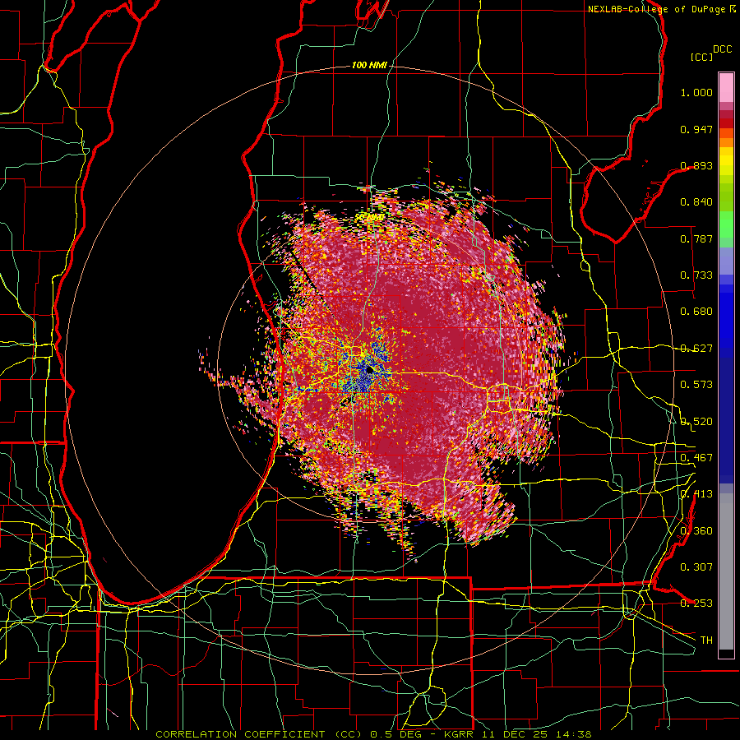Click the black radar site dot at the center
Screen dimensions: 740x740
point(369,370)
